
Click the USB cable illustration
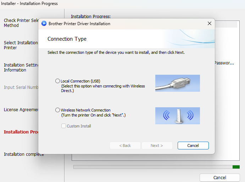[178, 83]
